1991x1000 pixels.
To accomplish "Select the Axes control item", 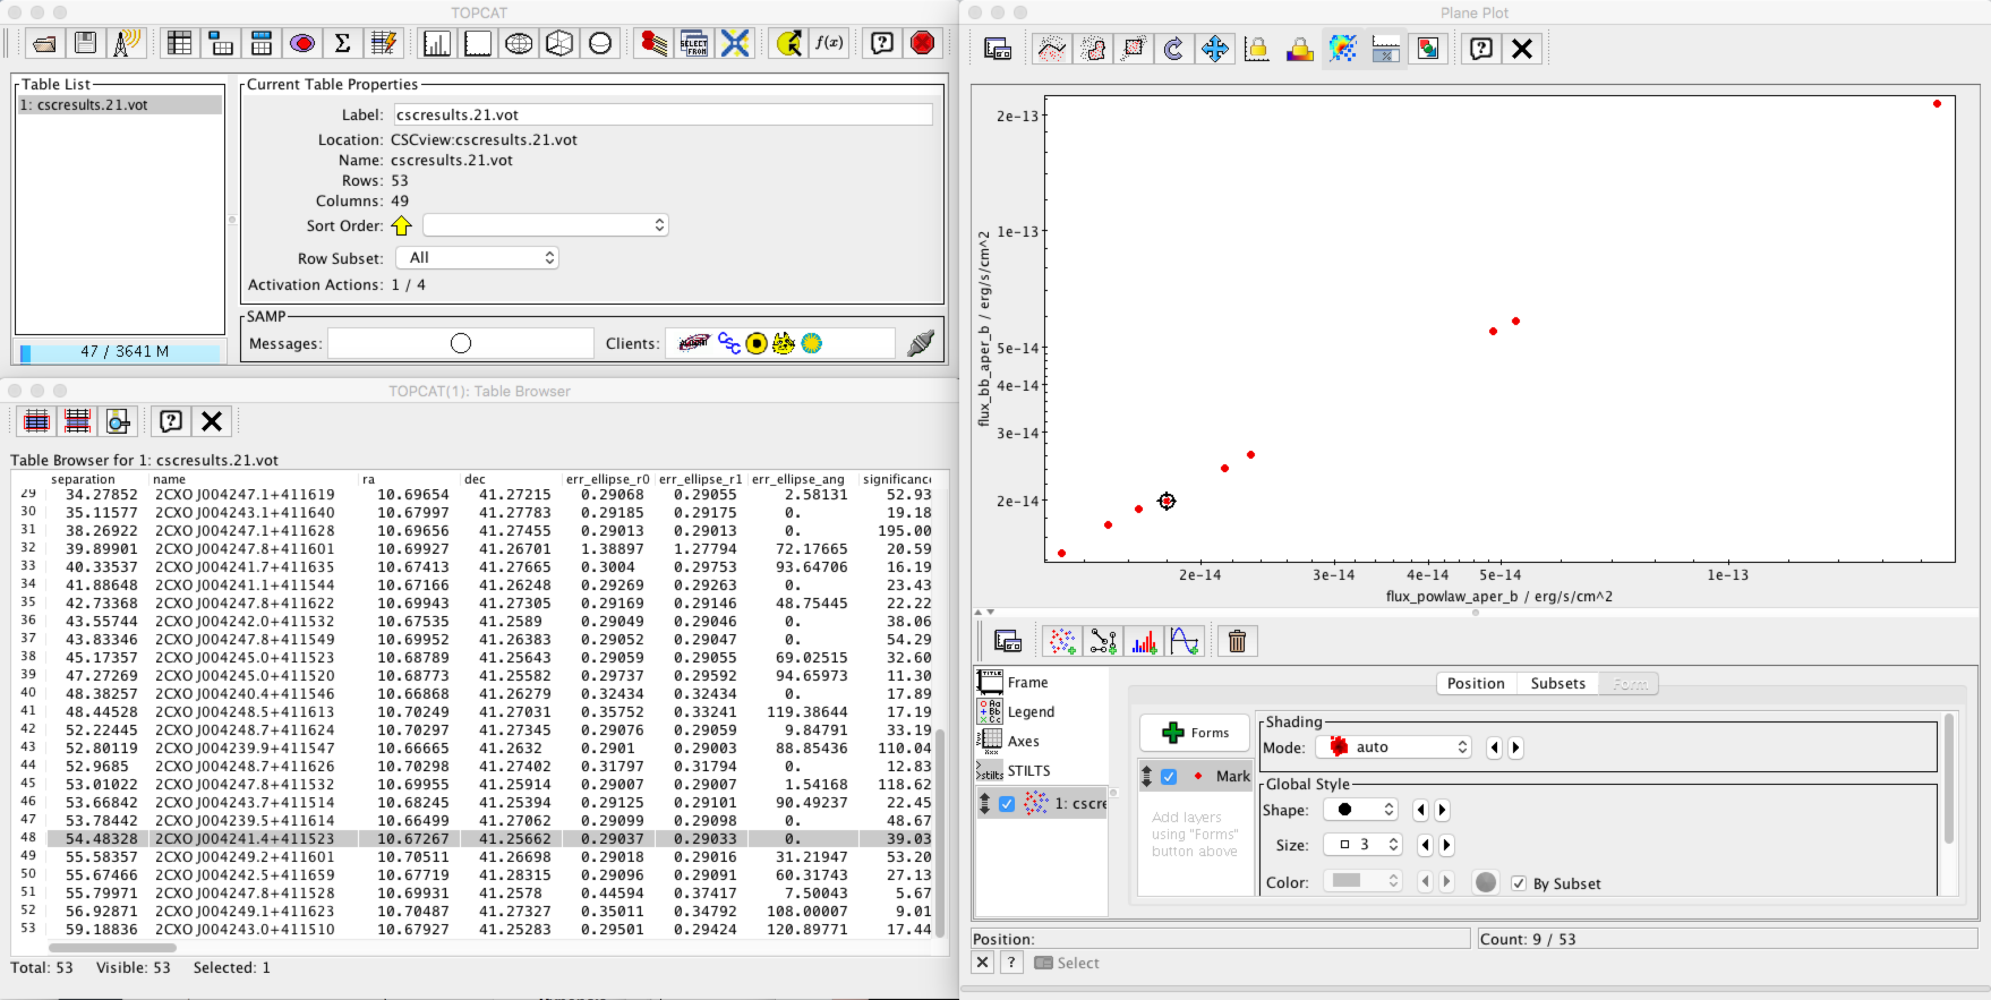I will (1023, 741).
